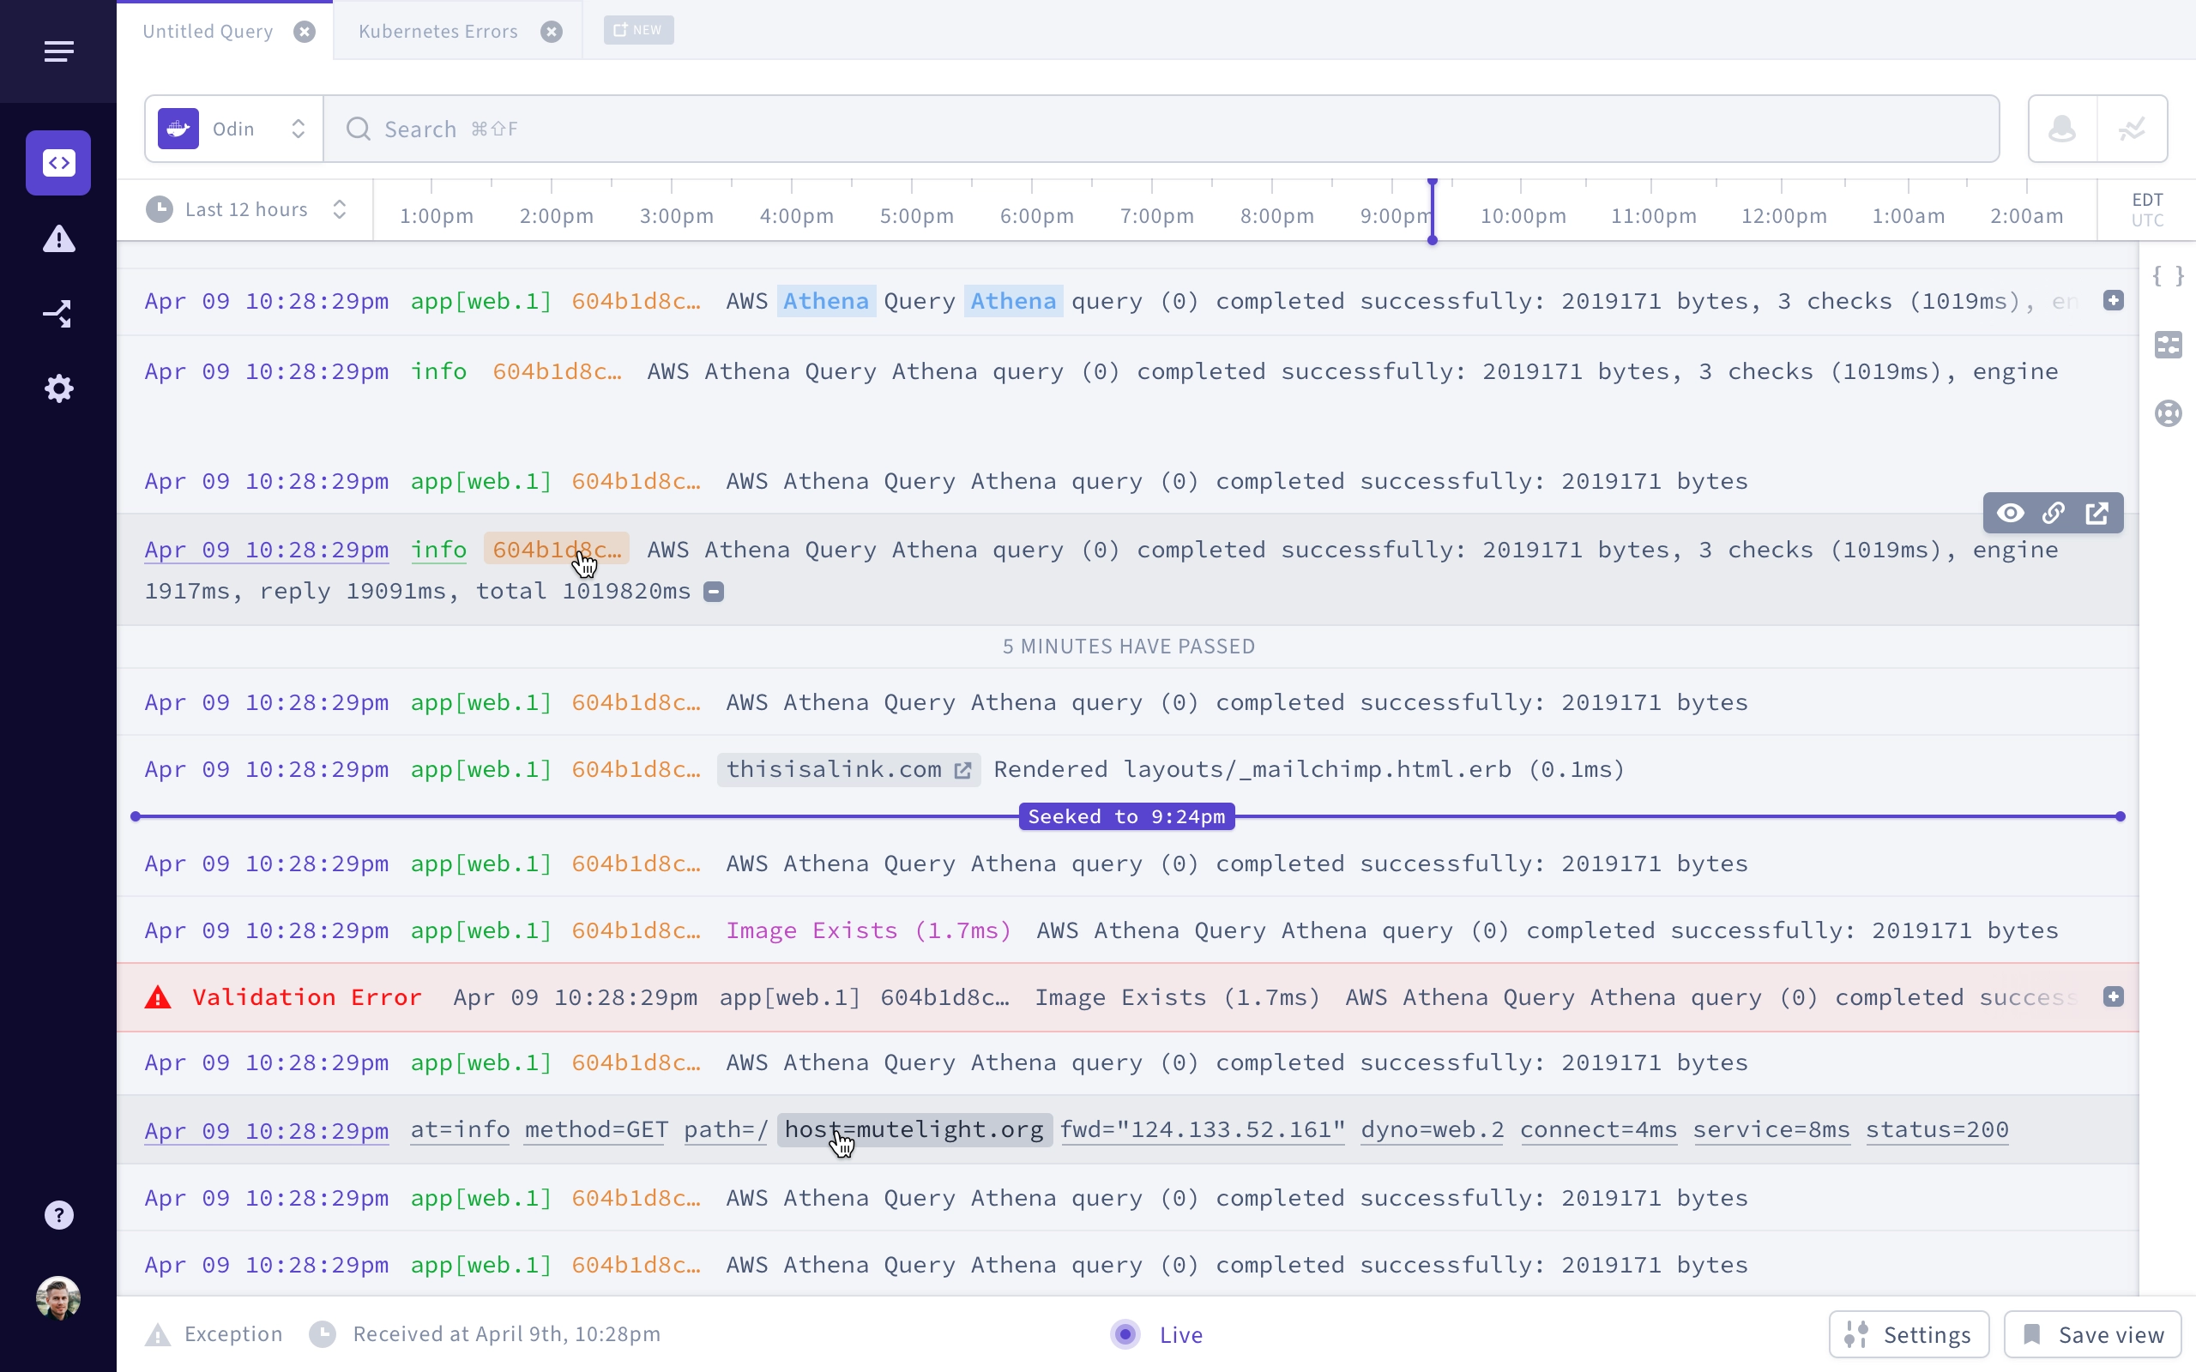
Task: Click the path=/ field
Action: 726,1129
